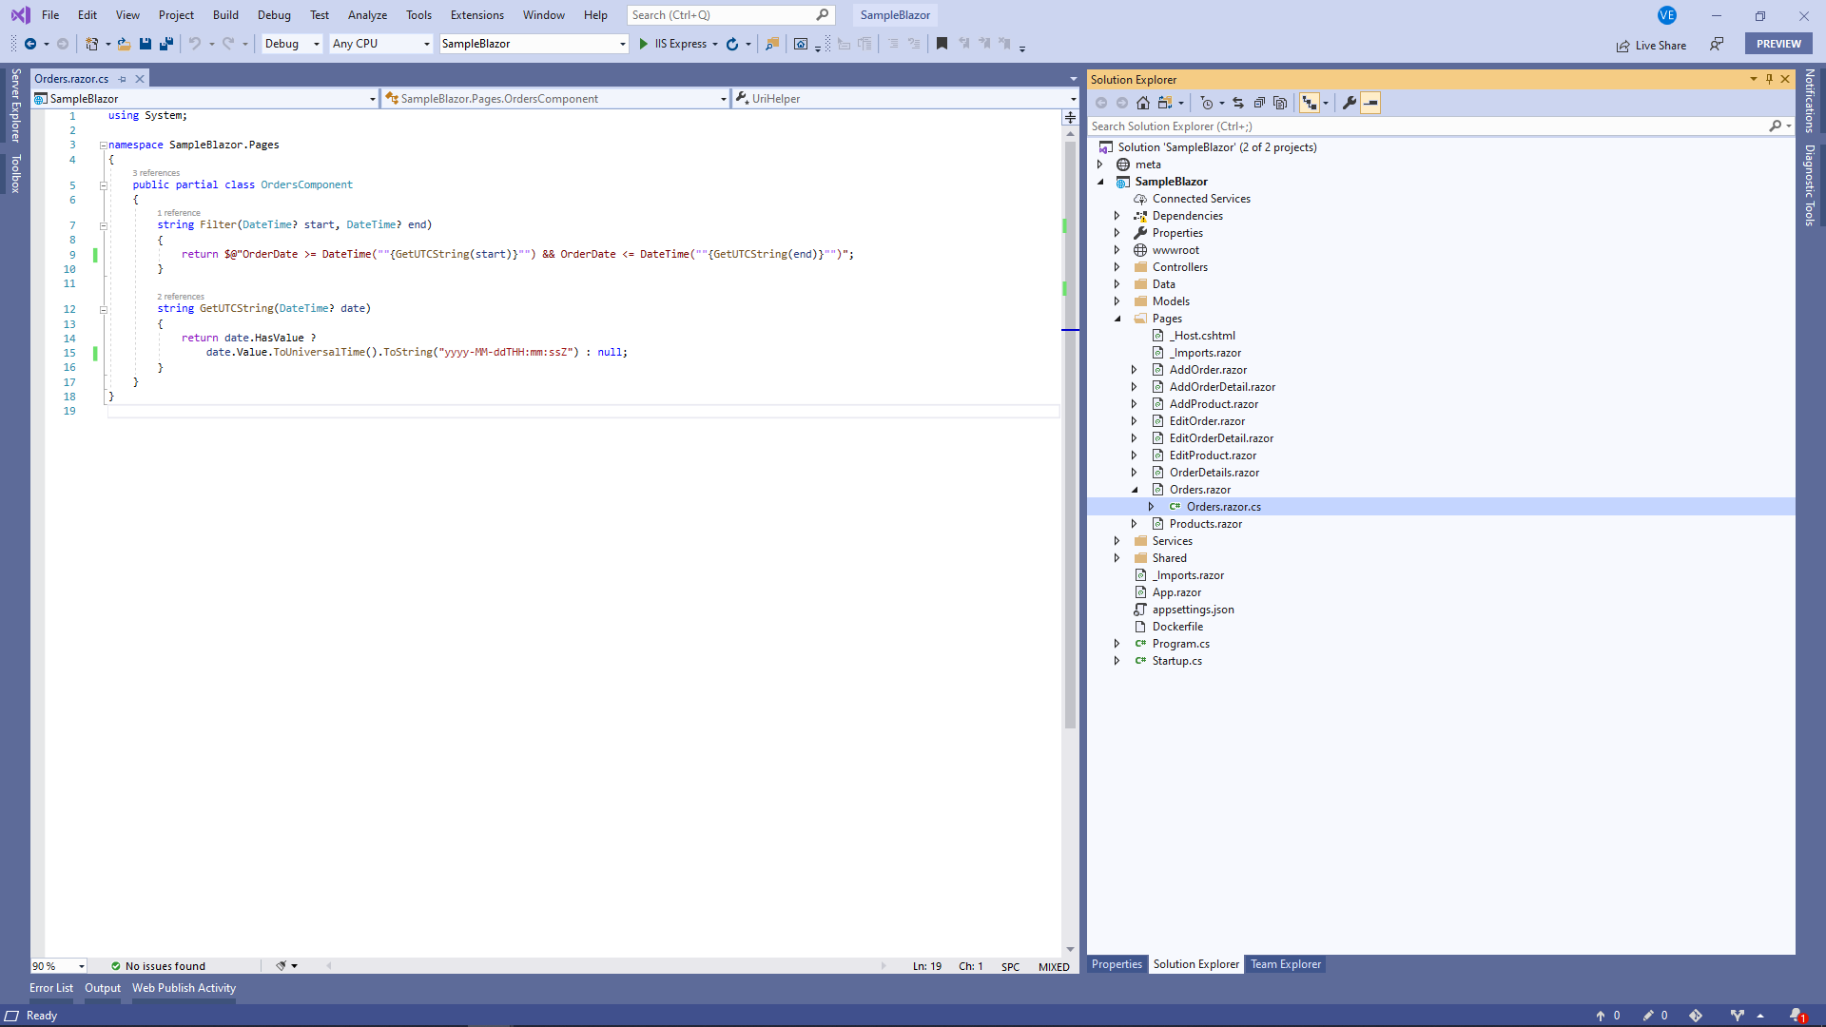Screen dimensions: 1826x1027
Task: Open the Output tab
Action: tap(103, 988)
